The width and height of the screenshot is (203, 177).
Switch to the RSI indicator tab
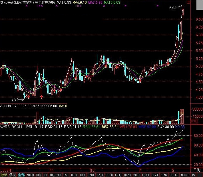[66, 175]
